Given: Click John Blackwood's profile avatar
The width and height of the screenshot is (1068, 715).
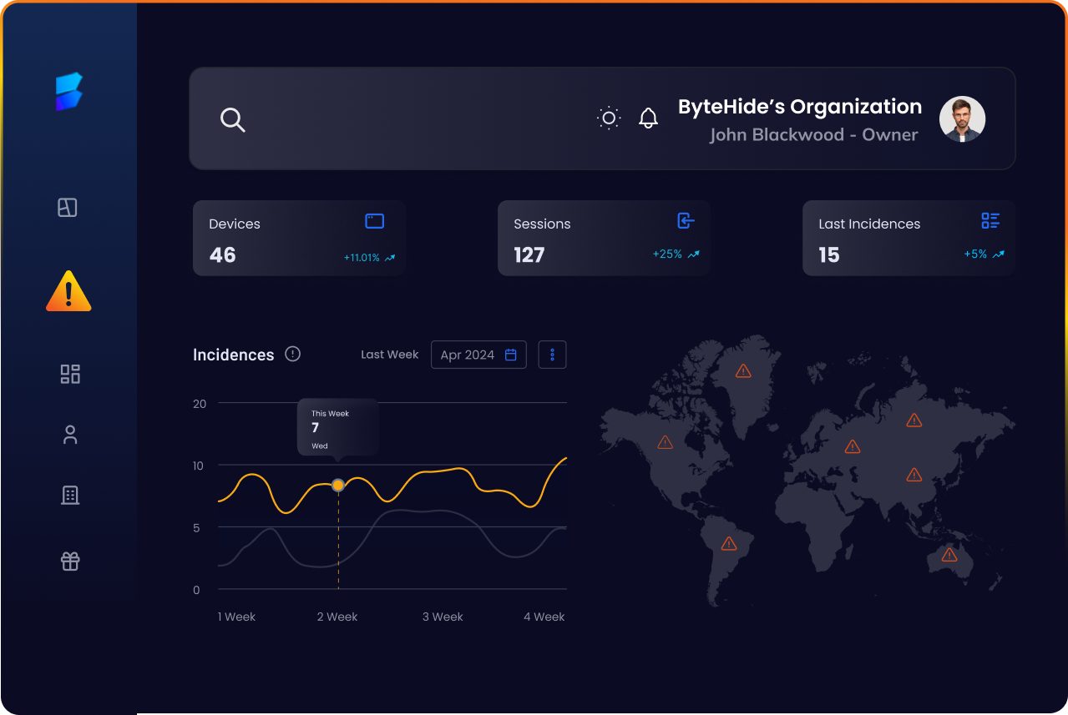Looking at the screenshot, I should pos(962,119).
